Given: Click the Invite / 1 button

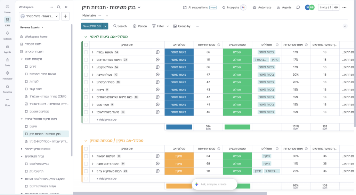Looking at the screenshot, I should pos(325,7).
